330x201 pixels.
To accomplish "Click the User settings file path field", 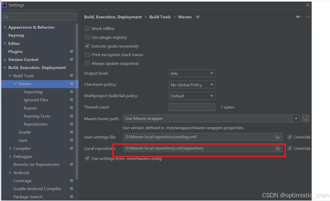I will point(203,137).
